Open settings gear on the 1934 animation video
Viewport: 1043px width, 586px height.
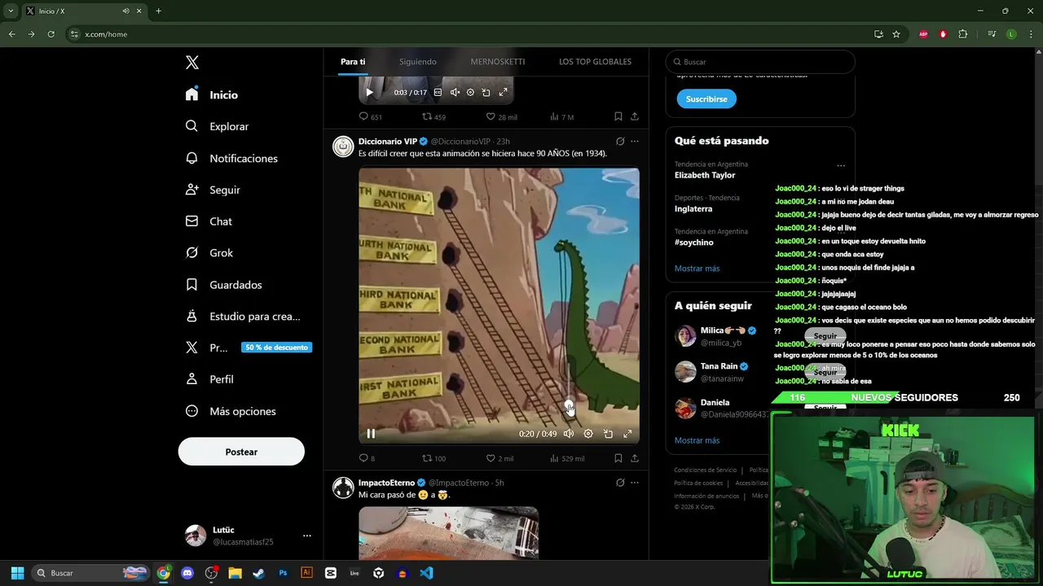pos(588,434)
